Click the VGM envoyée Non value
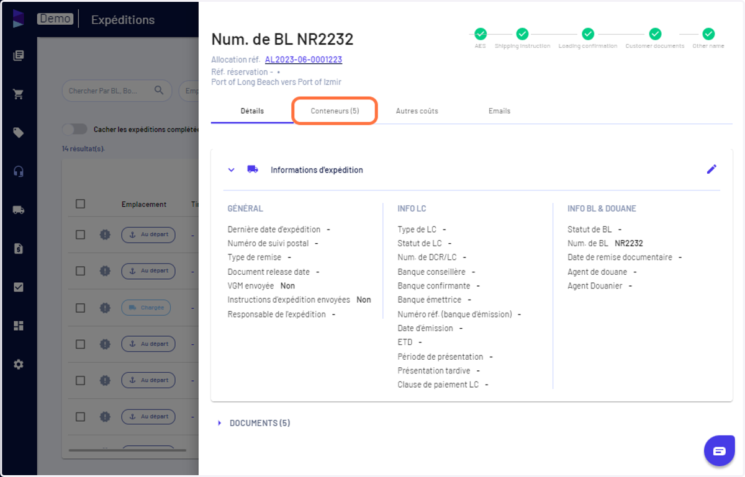The height and width of the screenshot is (477, 745). pos(287,286)
